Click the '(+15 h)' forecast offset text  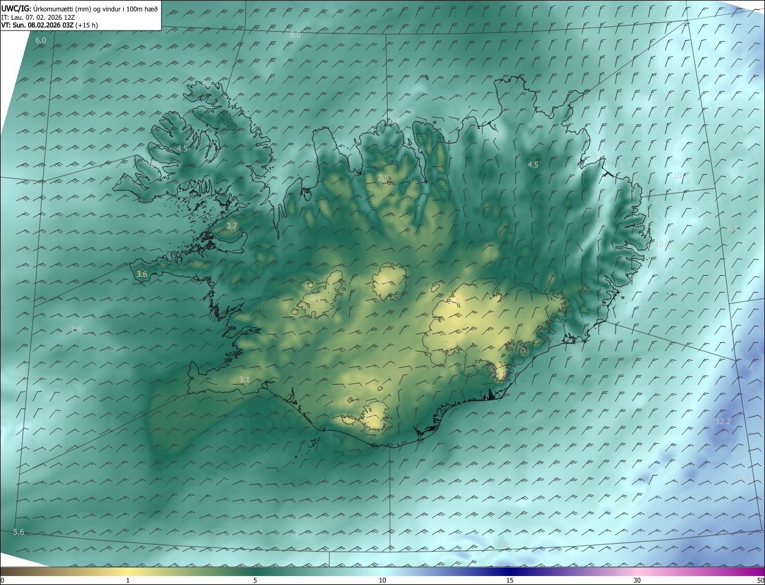click(x=87, y=25)
